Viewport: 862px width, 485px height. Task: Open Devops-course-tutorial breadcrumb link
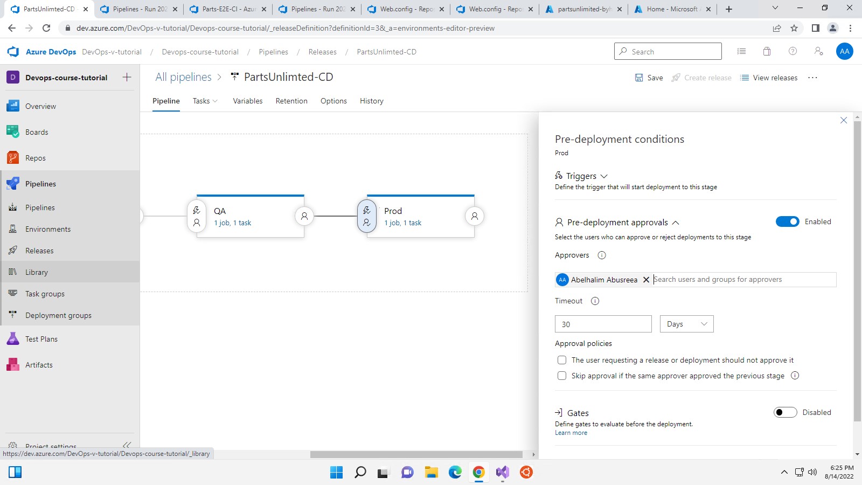tap(200, 52)
